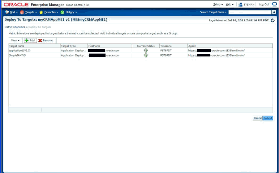Click the Submit button

268,118
